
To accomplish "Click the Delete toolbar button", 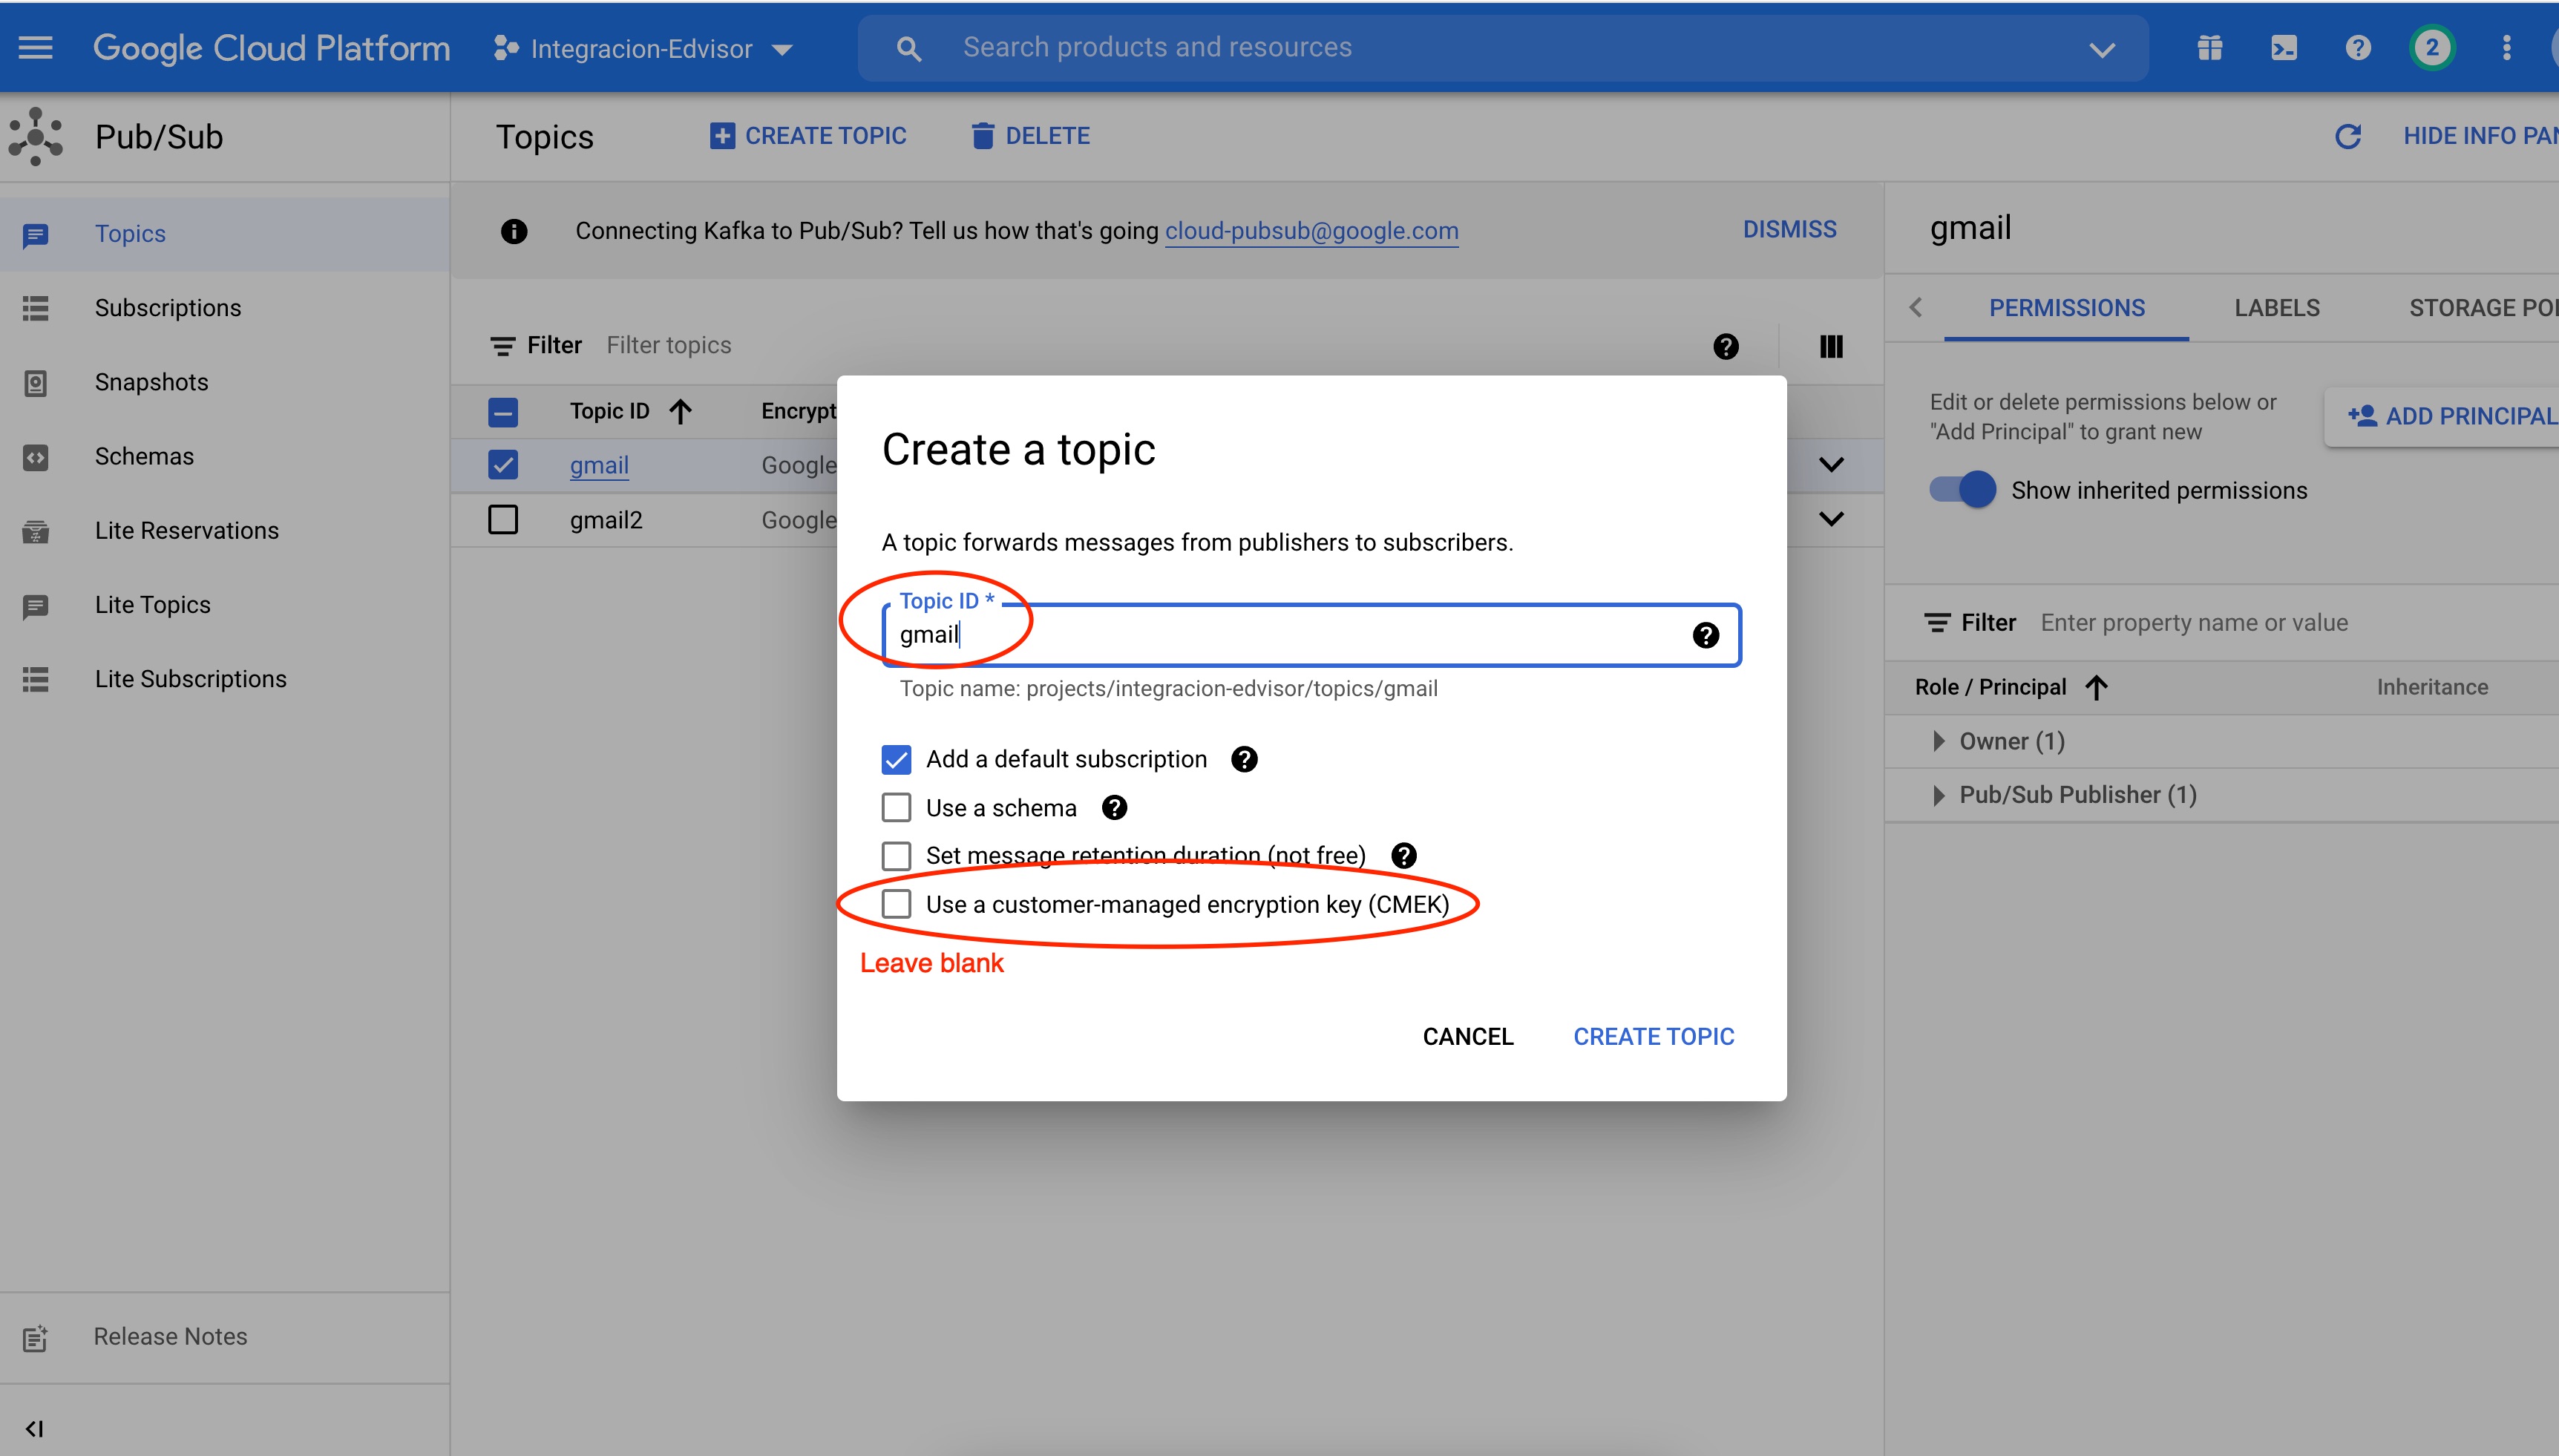I will [1030, 136].
